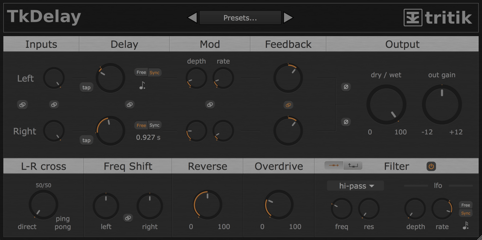Viewport: 482px width, 240px height.
Task: Open the hi-pass filter type dropdown
Action: (x=355, y=186)
